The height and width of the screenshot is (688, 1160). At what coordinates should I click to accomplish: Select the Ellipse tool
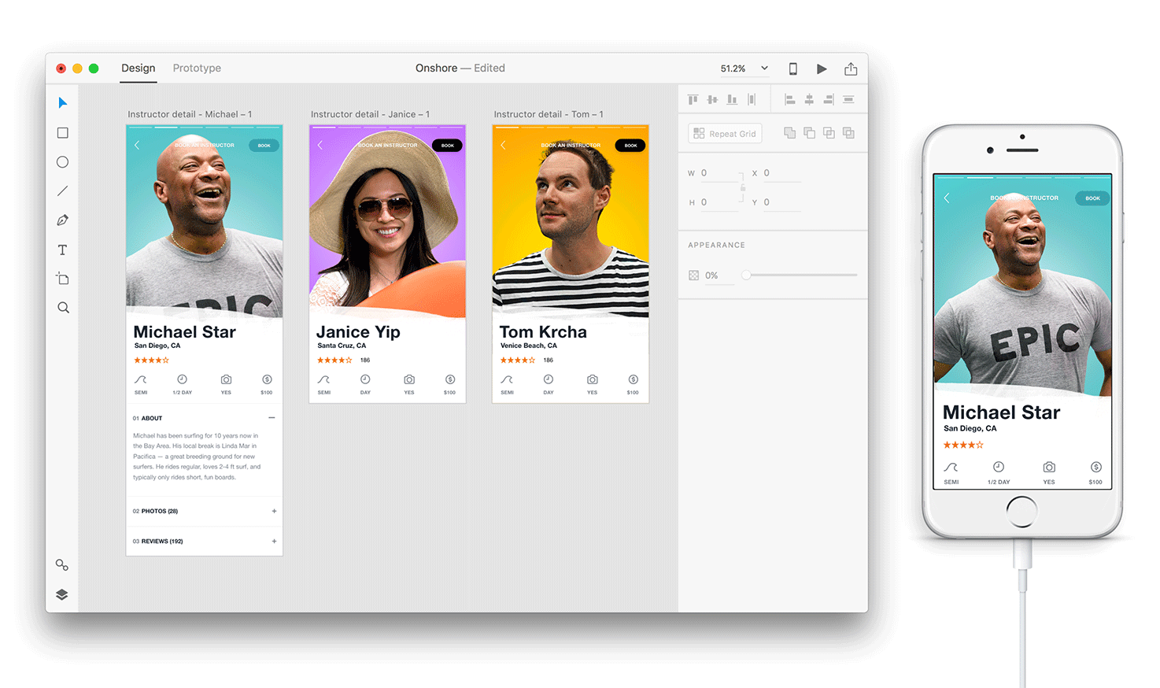63,162
